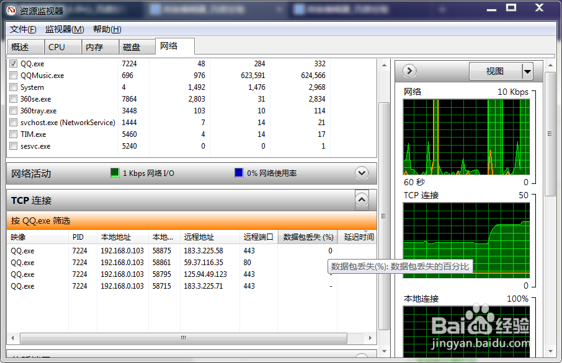Collapse the right graph panel with arrow button
Screen dimensions: 562x363
(x=409, y=71)
